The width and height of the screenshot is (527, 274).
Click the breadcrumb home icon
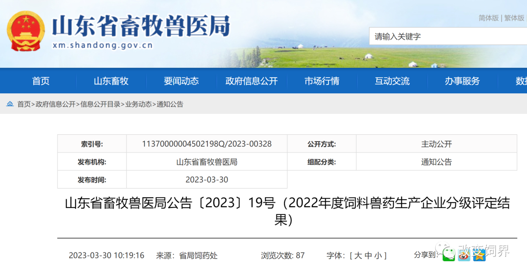point(10,104)
